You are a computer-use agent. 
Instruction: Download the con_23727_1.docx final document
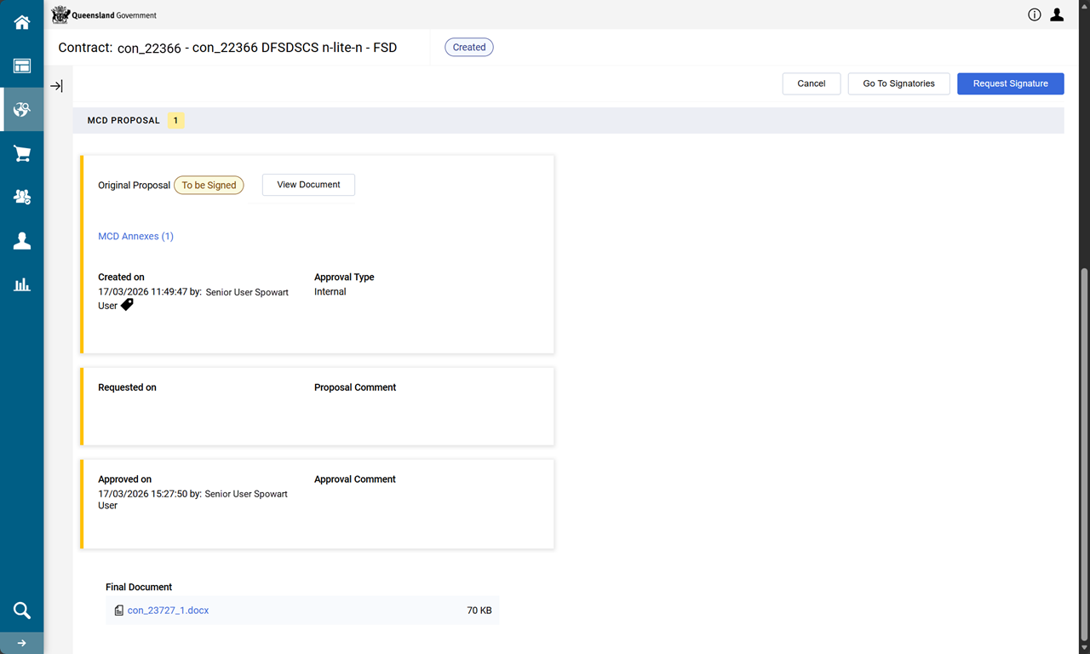point(168,611)
